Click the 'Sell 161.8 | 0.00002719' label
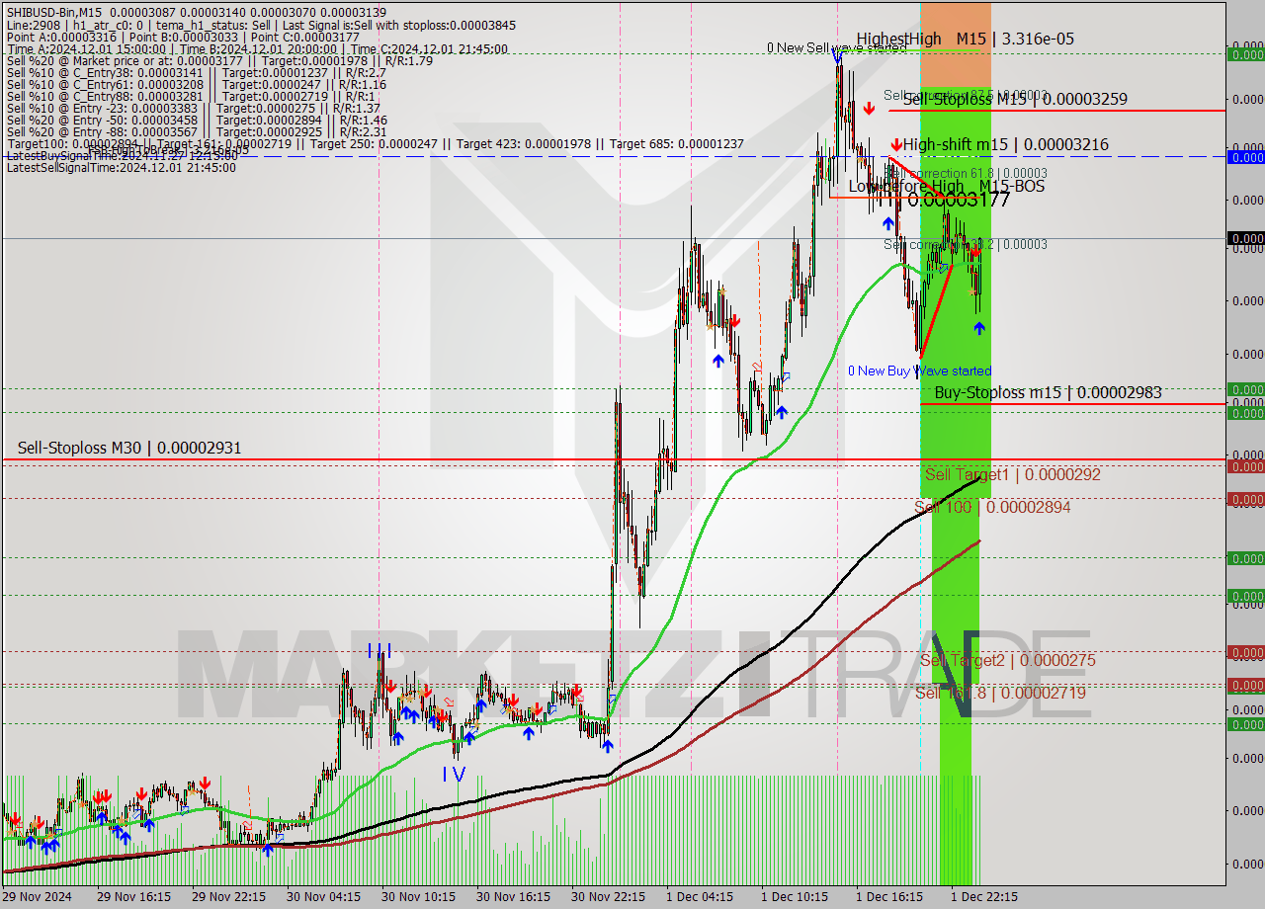 click(1000, 693)
